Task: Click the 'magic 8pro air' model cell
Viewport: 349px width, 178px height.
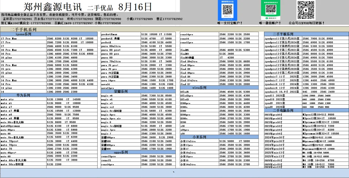Action: tap(121, 118)
